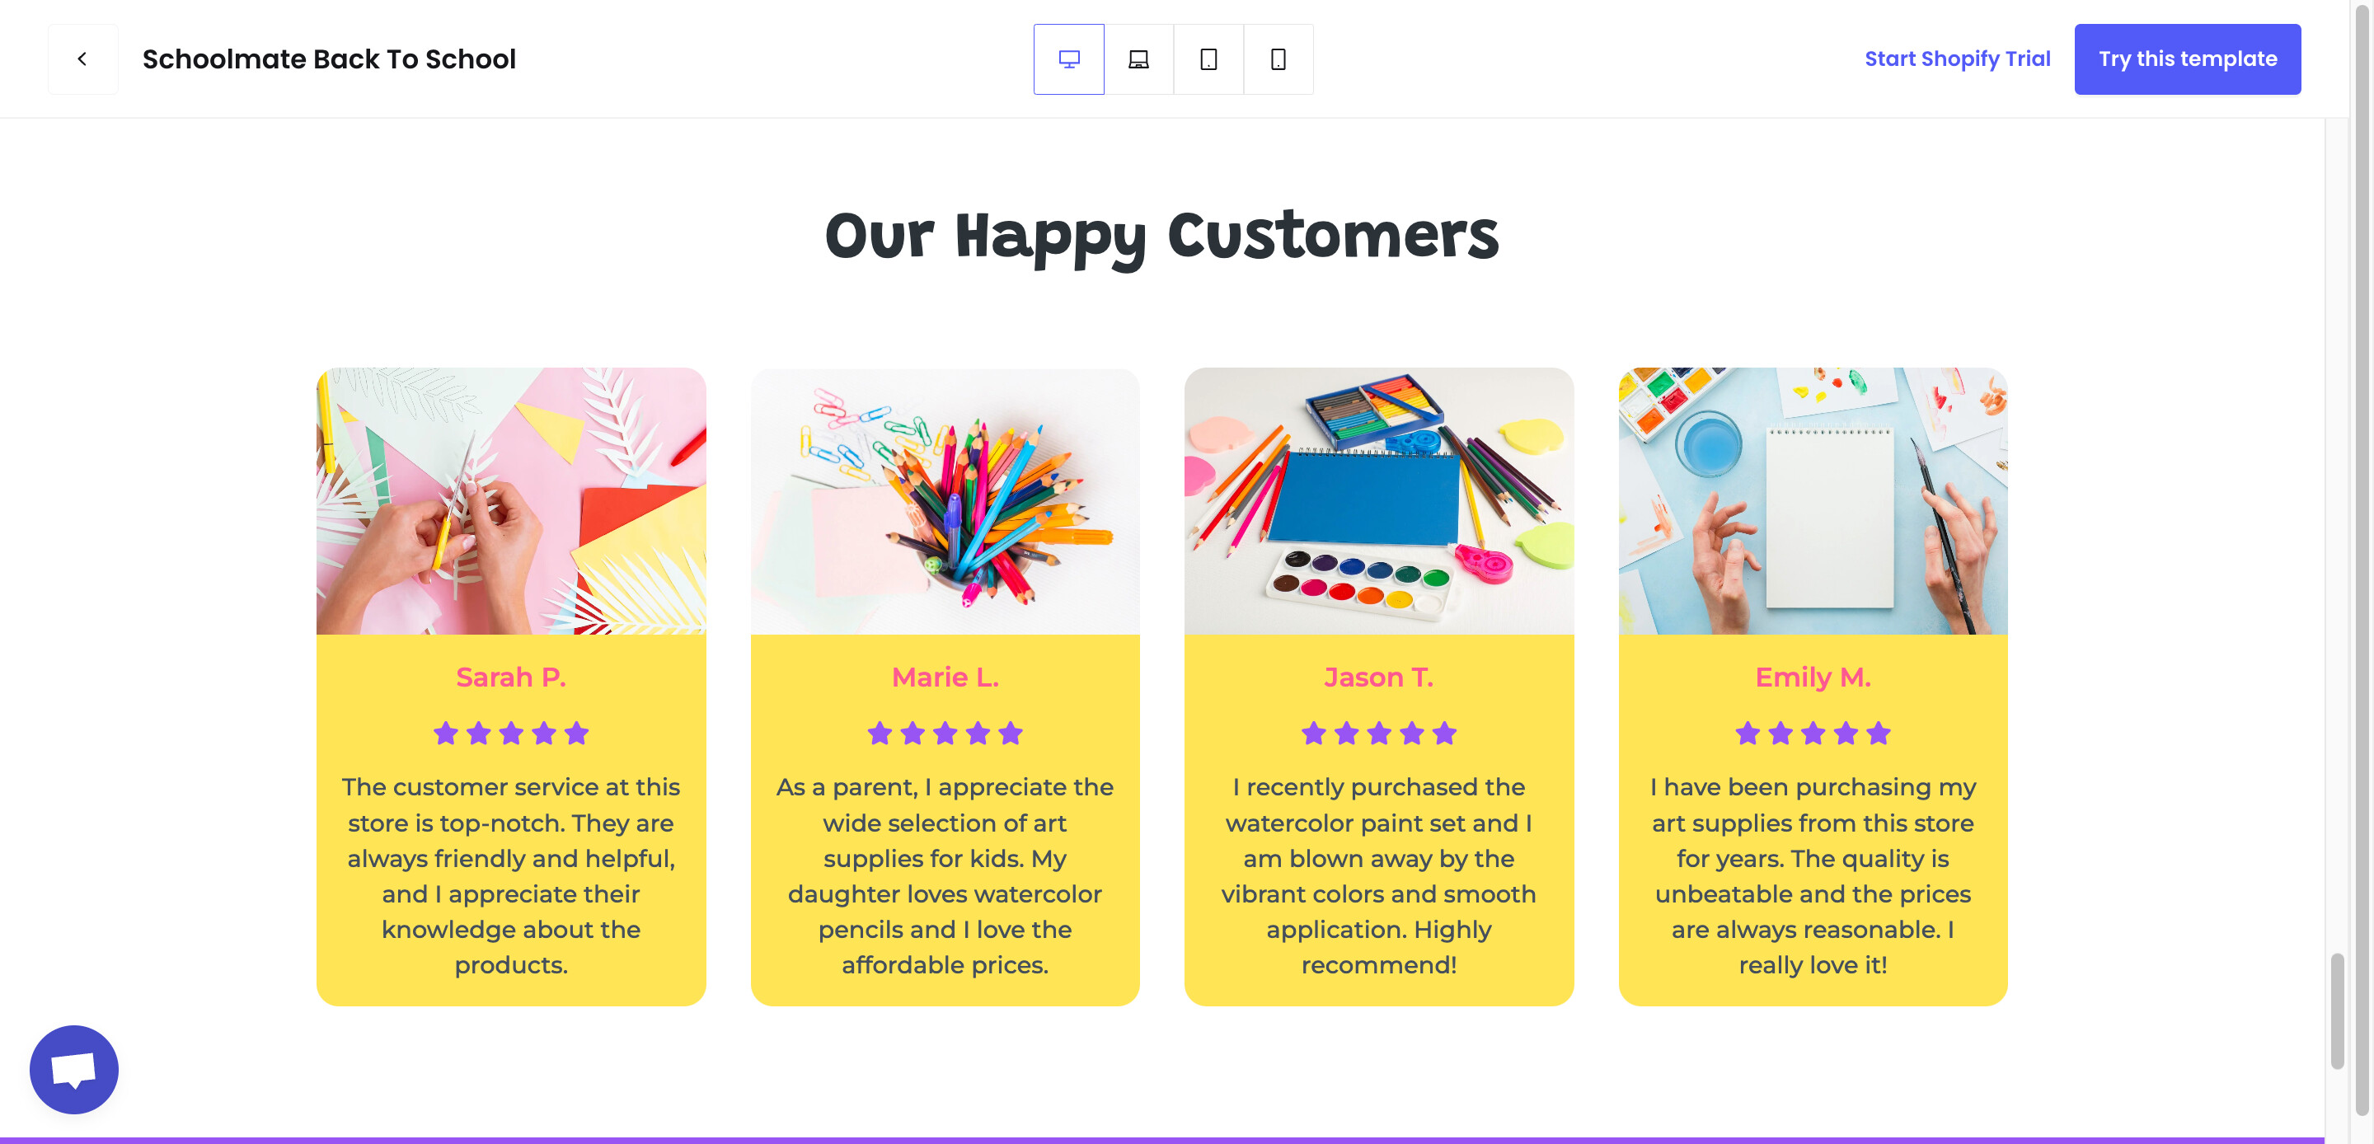Click Emily M.'s star rating
The height and width of the screenshot is (1144, 2374).
[x=1812, y=733]
